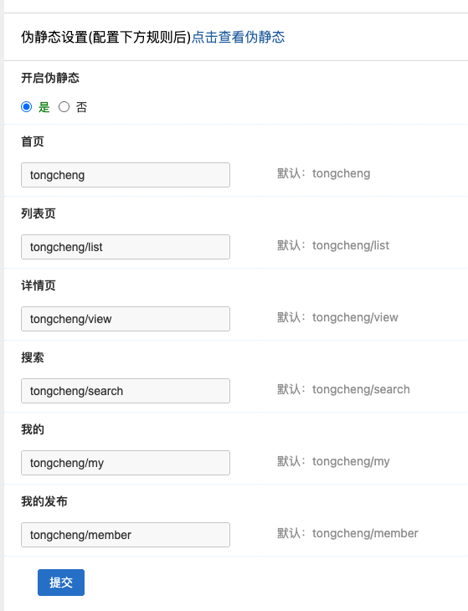This screenshot has width=468, height=611.
Task: Click the 默认: tongcheng/list hint text
Action: pos(333,245)
